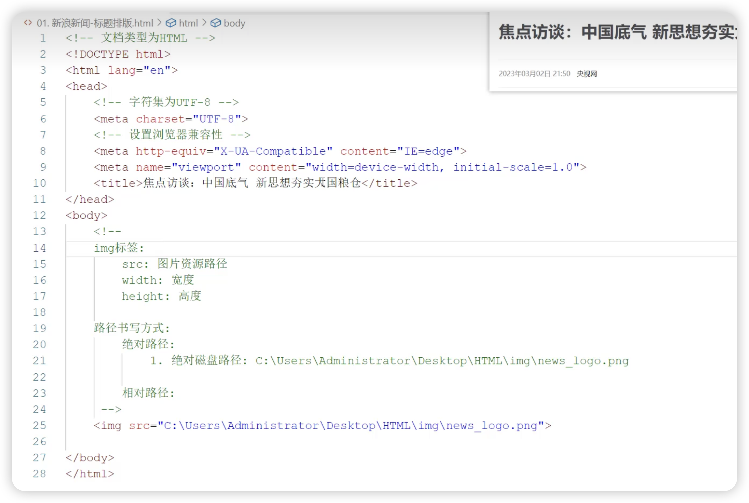Select the html breadcrumb segment
749x503 pixels.
(x=188, y=23)
